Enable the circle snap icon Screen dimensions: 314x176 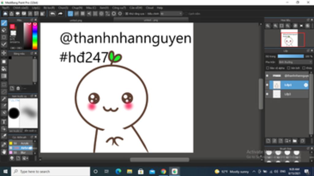pyautogui.click(x=101, y=13)
